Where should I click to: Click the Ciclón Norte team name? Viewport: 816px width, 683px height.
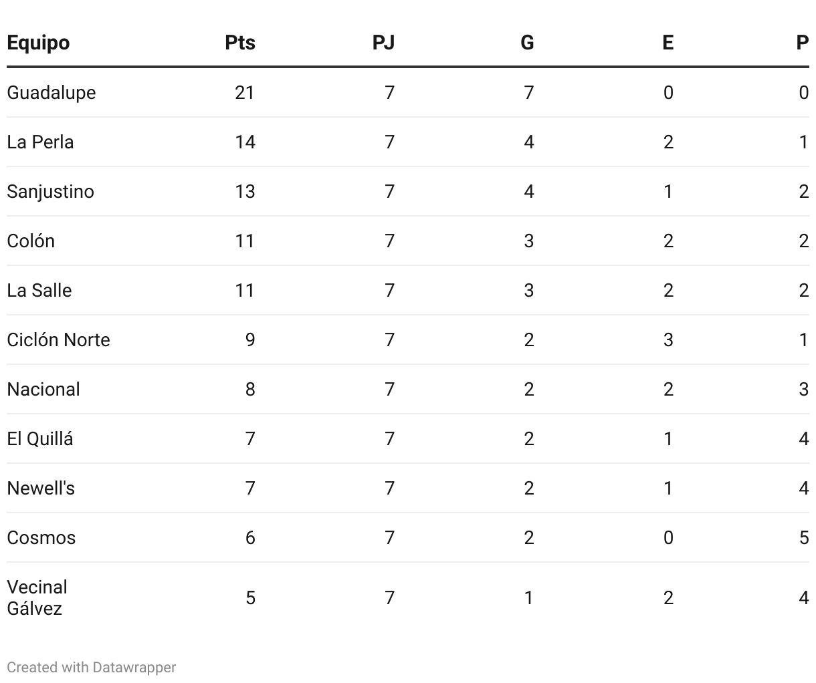(x=58, y=339)
